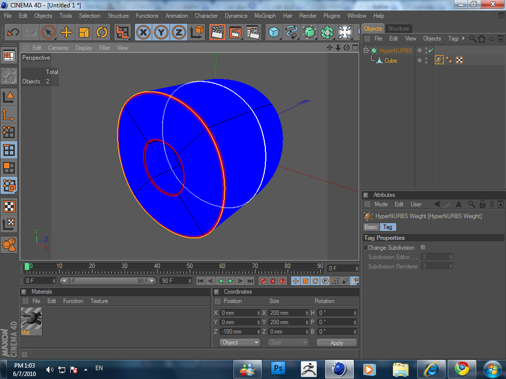Select the texture tag on Cube
The image size is (506, 379).
tap(459, 60)
